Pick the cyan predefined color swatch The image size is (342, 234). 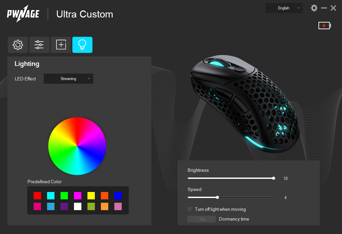click(51, 196)
